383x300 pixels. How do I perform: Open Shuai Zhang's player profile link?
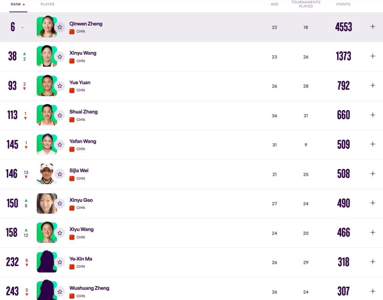click(x=83, y=112)
